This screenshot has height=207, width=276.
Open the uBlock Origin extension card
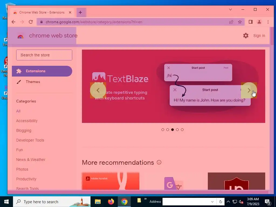[x=236, y=181]
